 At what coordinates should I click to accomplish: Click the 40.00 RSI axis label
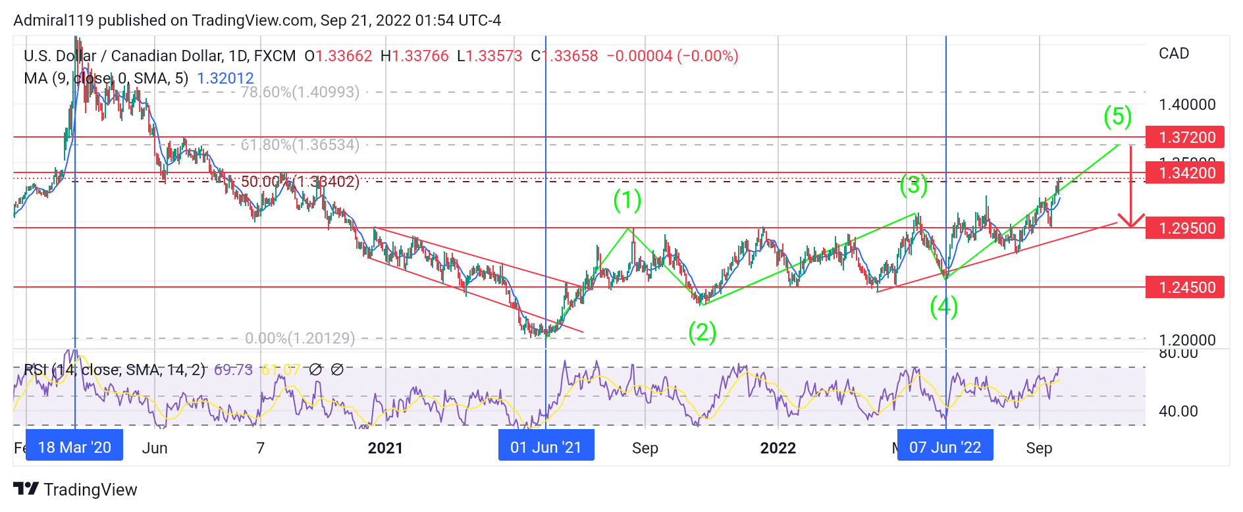tap(1178, 411)
